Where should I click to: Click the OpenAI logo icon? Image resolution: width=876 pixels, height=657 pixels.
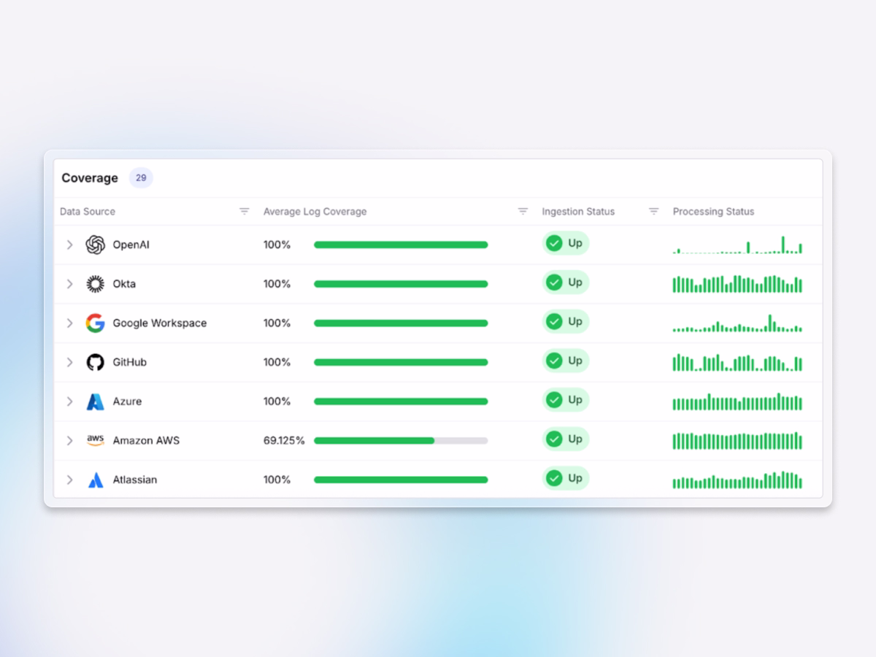[x=94, y=245]
